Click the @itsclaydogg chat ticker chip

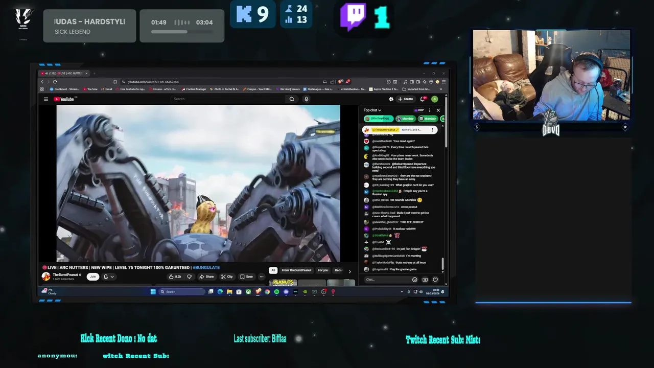[378, 119]
